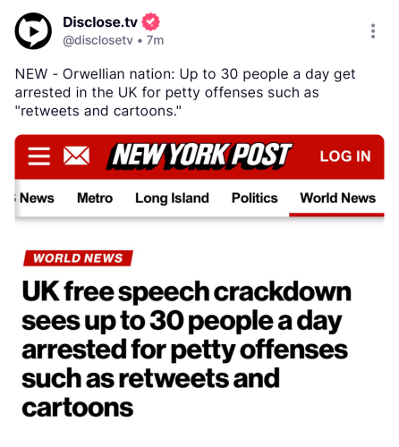Click the New York Post logo
Screen dimensions: 399x447
[x=199, y=156]
